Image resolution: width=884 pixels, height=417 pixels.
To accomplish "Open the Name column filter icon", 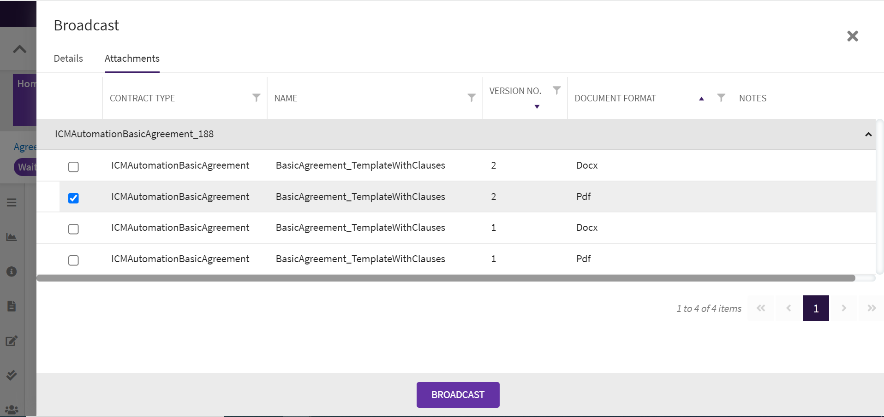I will coord(471,98).
